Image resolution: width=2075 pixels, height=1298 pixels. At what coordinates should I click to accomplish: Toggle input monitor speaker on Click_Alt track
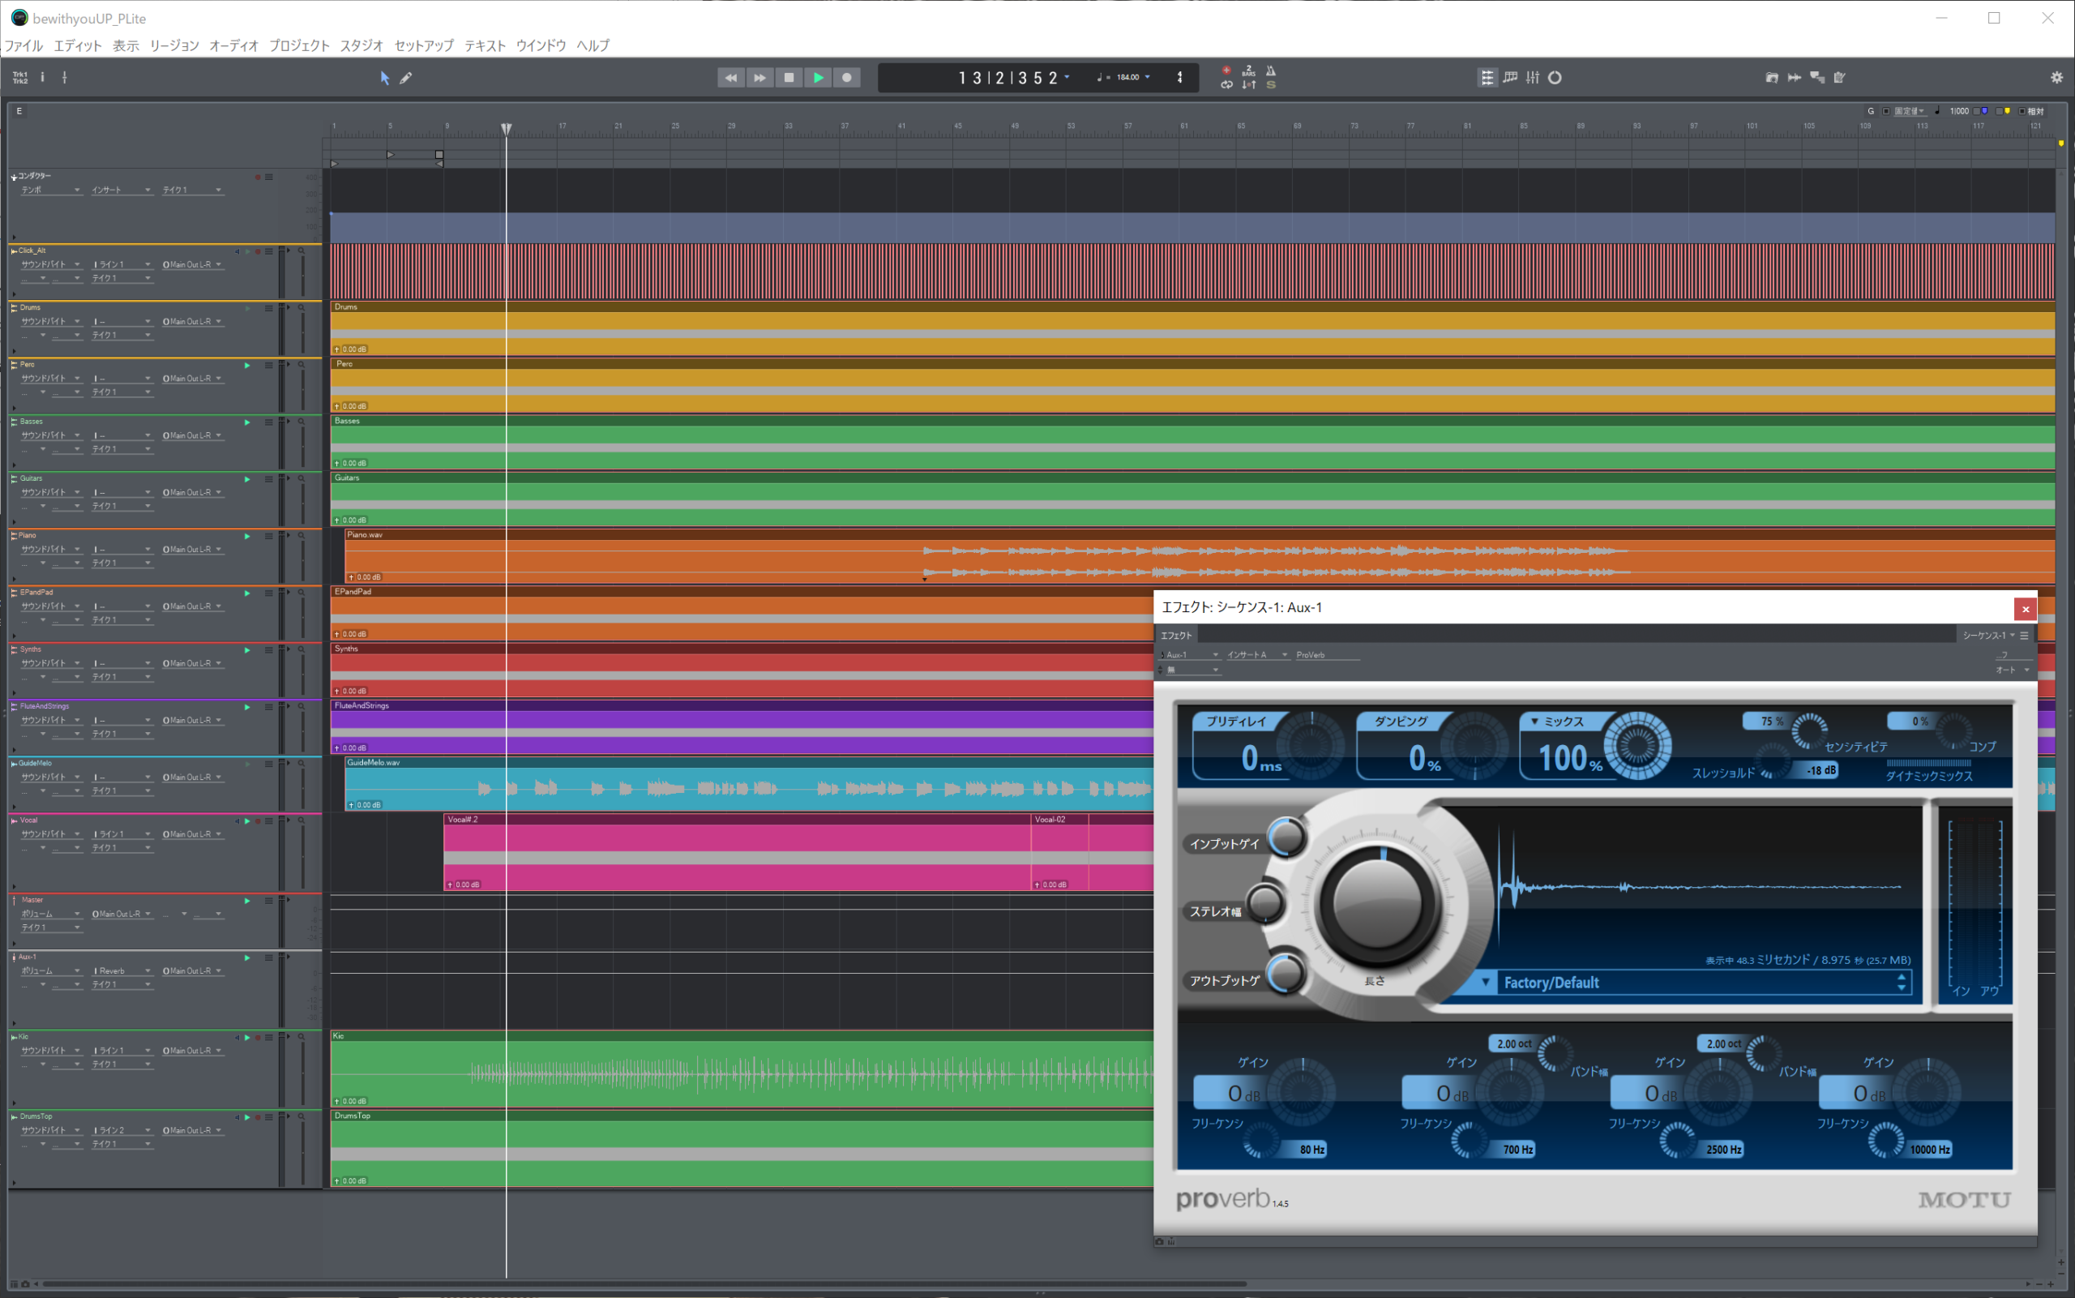point(237,251)
